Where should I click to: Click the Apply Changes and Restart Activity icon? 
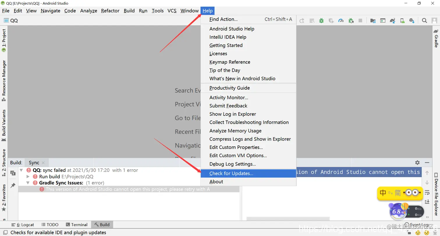tap(302, 20)
